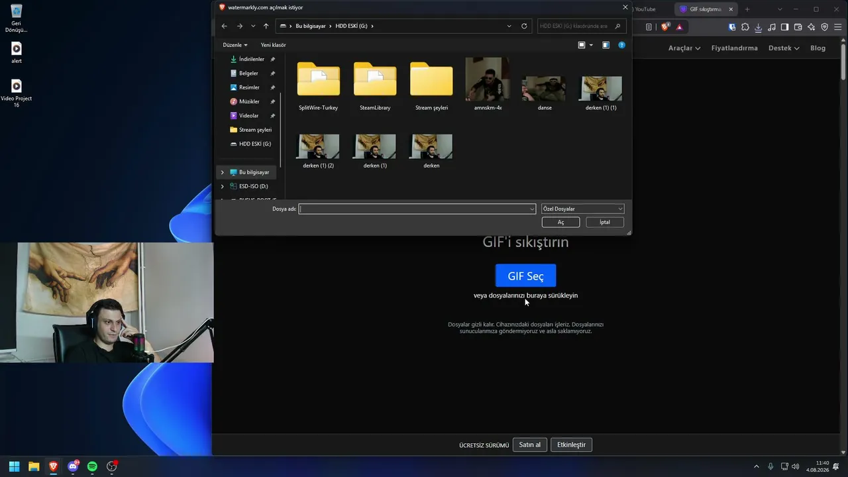Screen dimensions: 848x477
Task: Open the password manager extension icon
Action: (732, 27)
